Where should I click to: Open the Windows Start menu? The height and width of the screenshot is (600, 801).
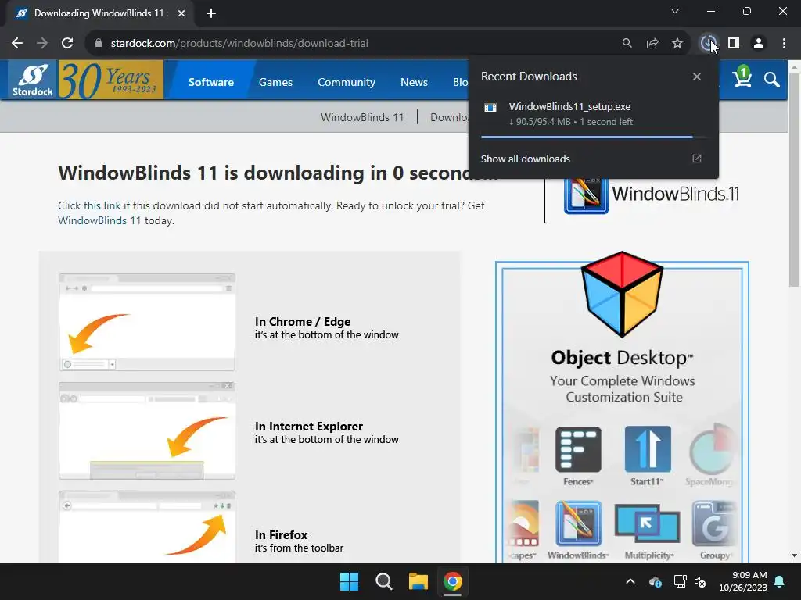[350, 581]
